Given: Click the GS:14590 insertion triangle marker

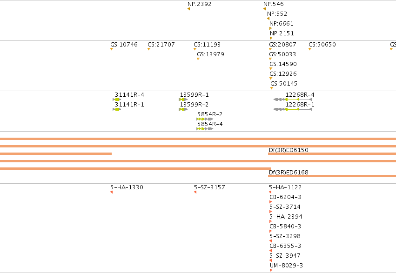Looking at the screenshot, I should click(x=271, y=69).
